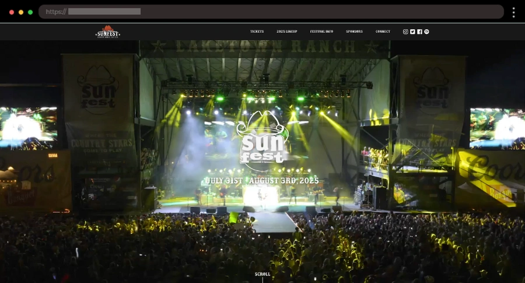
Task: Click the yellow minimize window button
Action: point(21,12)
